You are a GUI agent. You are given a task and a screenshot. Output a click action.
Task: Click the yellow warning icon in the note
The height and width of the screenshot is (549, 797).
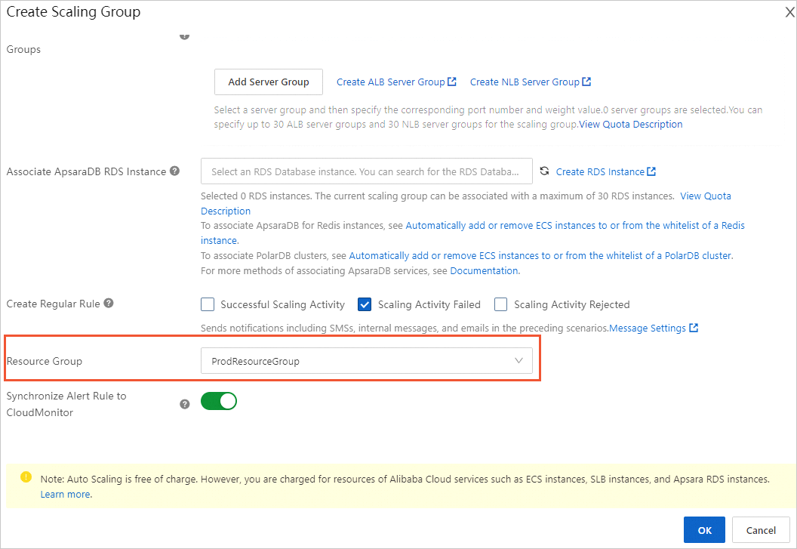coord(26,477)
